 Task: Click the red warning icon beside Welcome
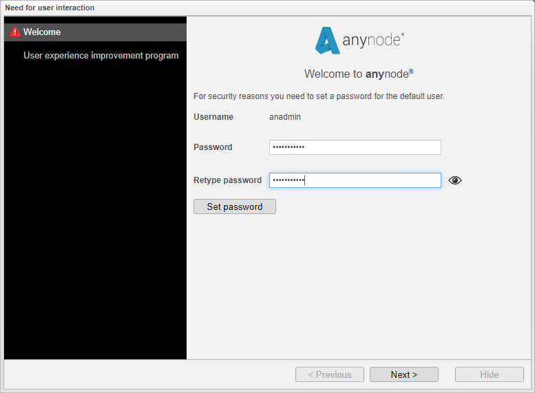(x=15, y=32)
